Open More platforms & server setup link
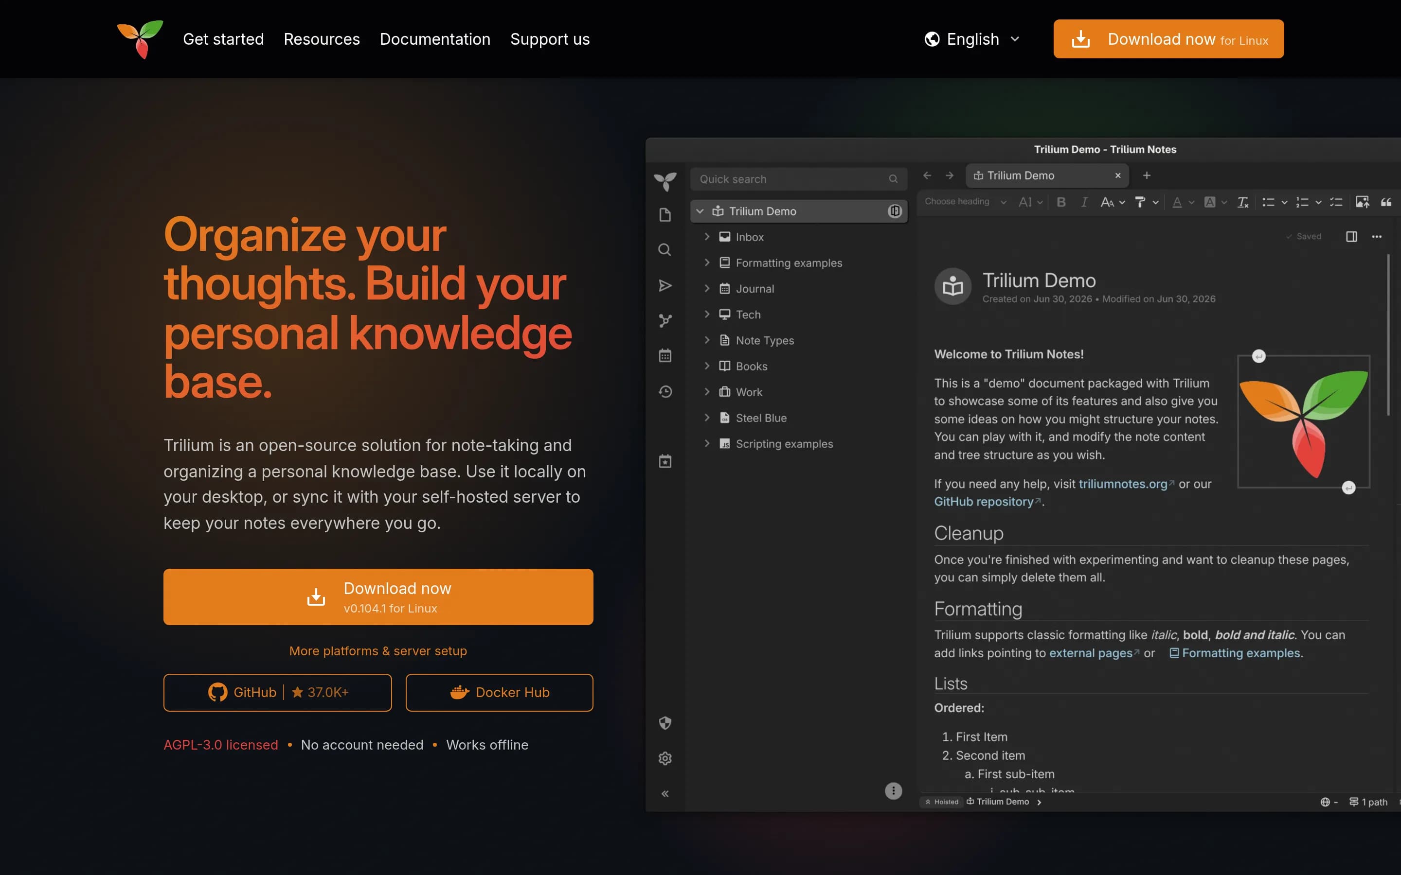The image size is (1401, 875). (x=378, y=651)
